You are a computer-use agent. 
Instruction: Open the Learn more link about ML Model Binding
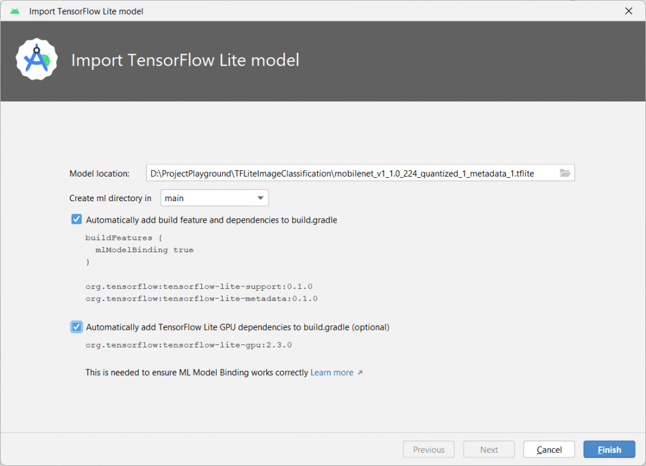tap(331, 372)
